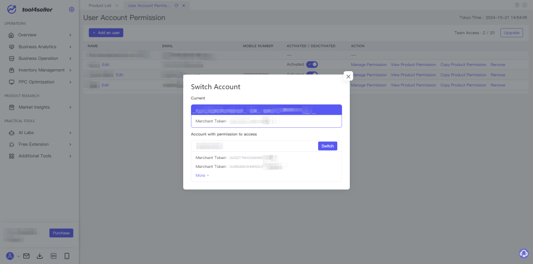Click the trash icon at top right
Viewport: 533px width, 264px height.
tap(517, 5)
